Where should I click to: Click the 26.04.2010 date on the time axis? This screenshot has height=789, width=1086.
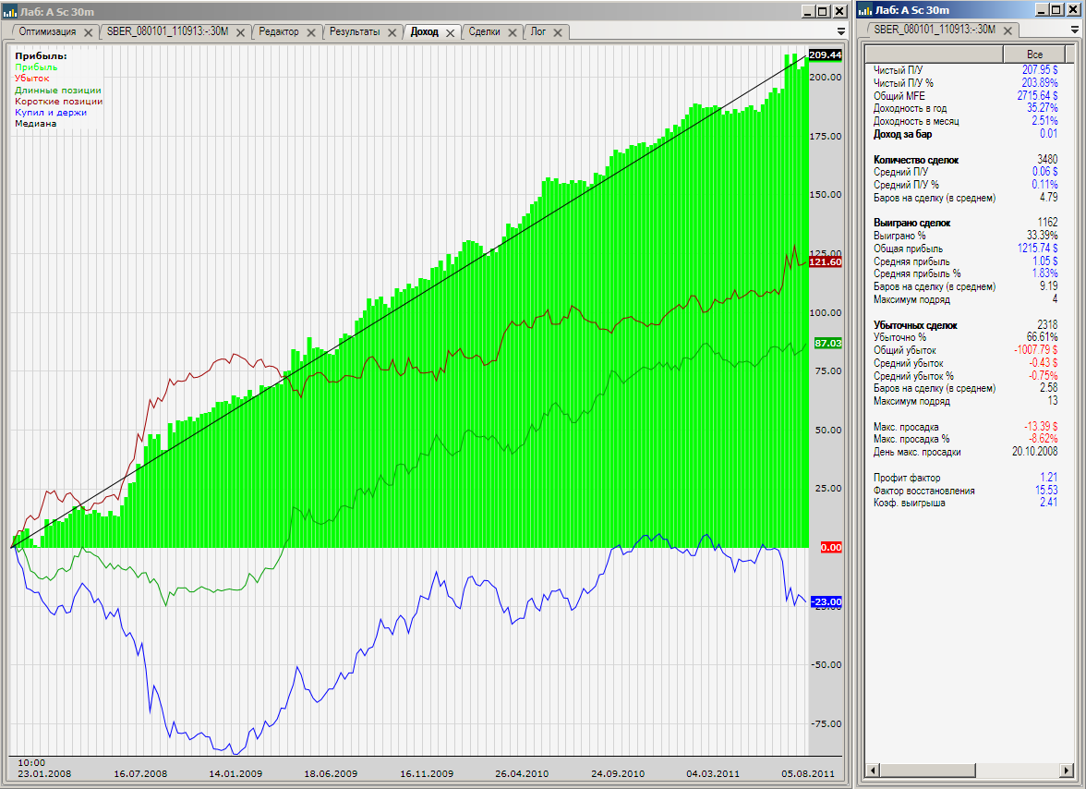(x=522, y=773)
